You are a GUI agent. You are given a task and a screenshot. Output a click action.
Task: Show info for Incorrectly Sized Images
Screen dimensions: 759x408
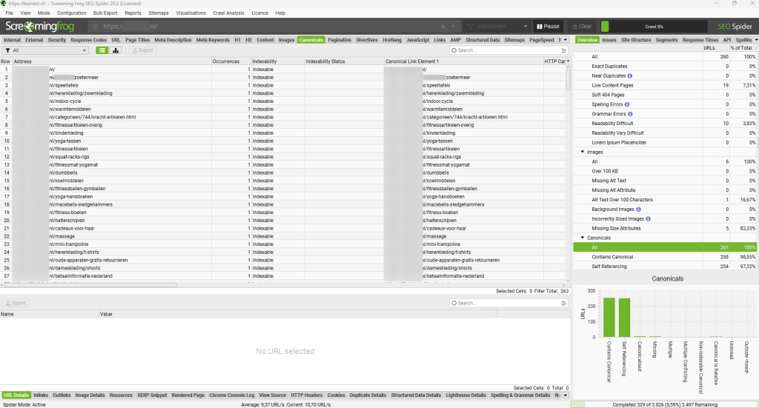[648, 219]
